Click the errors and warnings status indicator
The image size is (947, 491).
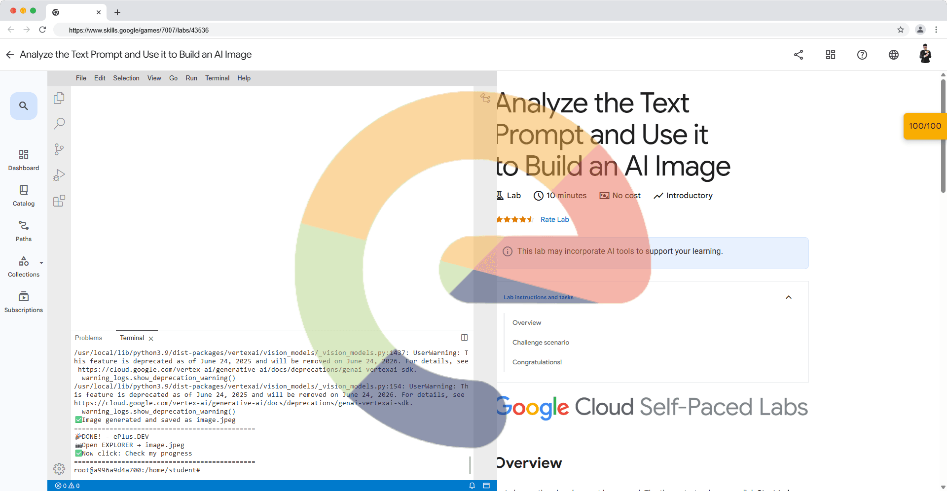point(68,486)
